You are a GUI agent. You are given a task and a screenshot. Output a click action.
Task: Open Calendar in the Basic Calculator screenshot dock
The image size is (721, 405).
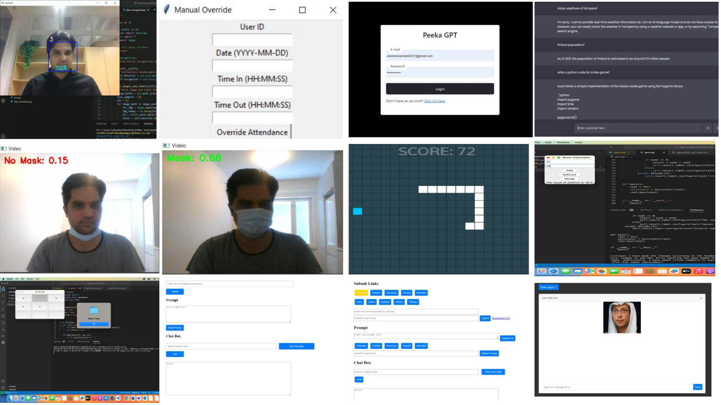coord(626,271)
